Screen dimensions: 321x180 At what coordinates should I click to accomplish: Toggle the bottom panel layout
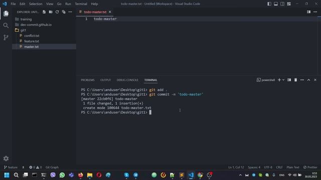pyautogui.click(x=276, y=4)
